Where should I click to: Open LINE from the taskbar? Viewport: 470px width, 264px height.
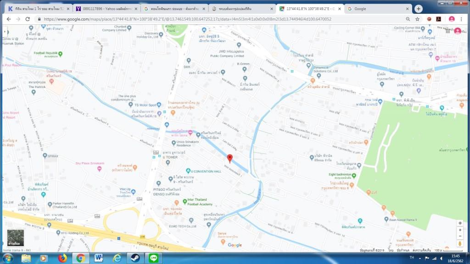click(153, 258)
